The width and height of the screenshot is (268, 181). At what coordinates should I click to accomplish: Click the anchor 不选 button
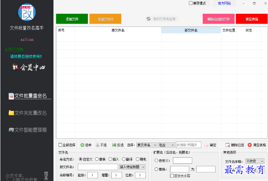coord(101,145)
